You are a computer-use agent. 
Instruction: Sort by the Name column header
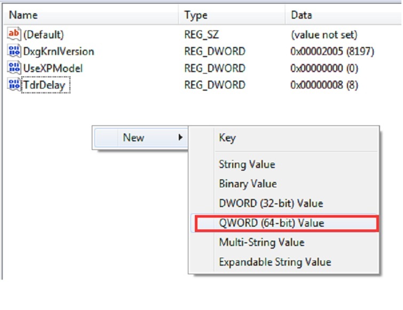(23, 15)
